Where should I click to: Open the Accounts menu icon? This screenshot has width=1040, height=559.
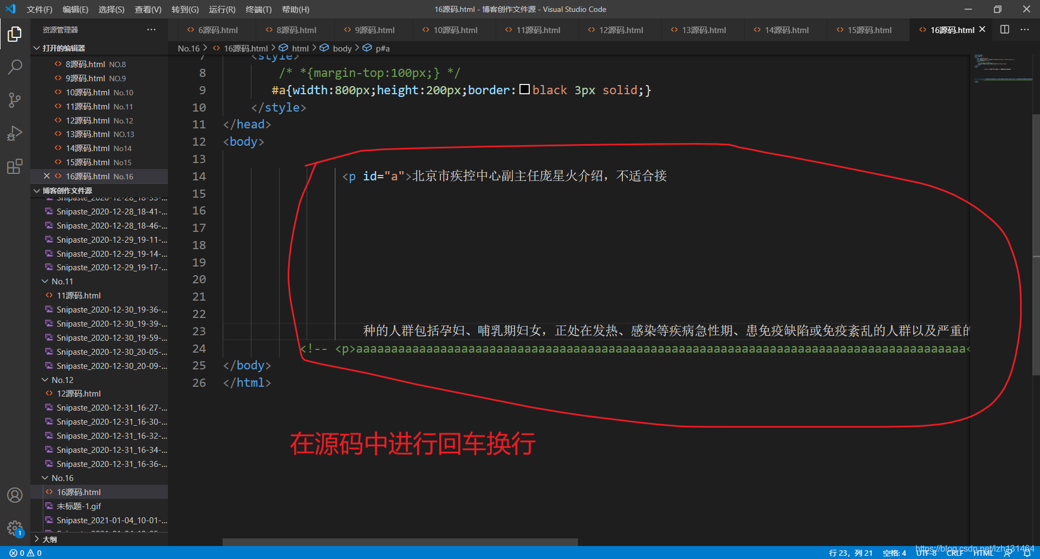[15, 495]
